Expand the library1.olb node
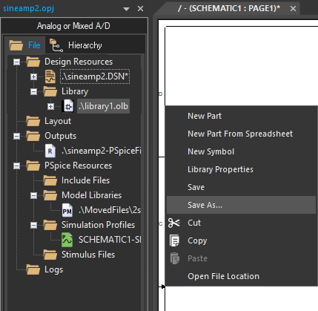 [50, 106]
